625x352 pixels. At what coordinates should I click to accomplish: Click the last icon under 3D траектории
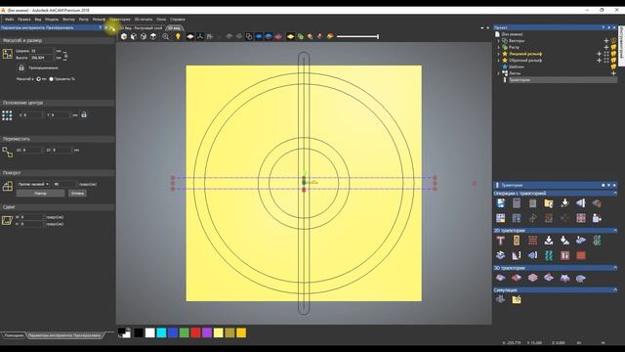(x=581, y=278)
